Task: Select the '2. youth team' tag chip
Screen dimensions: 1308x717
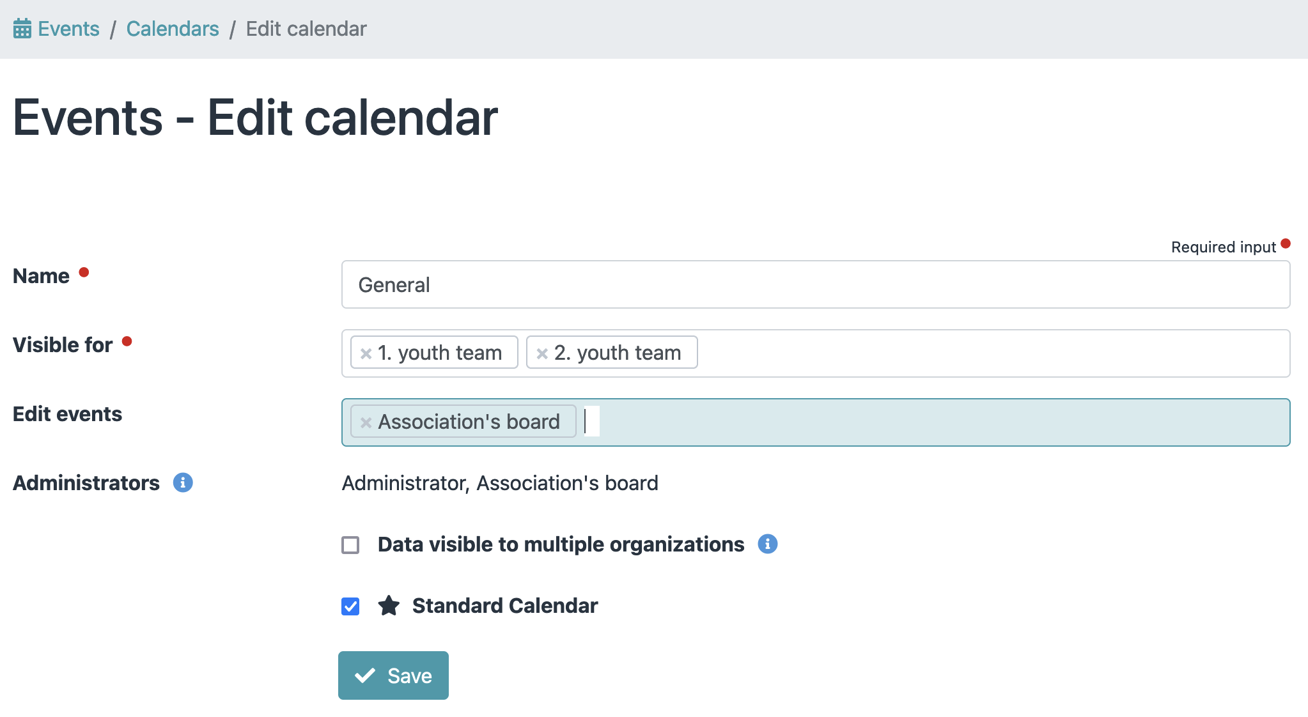Action: click(618, 353)
